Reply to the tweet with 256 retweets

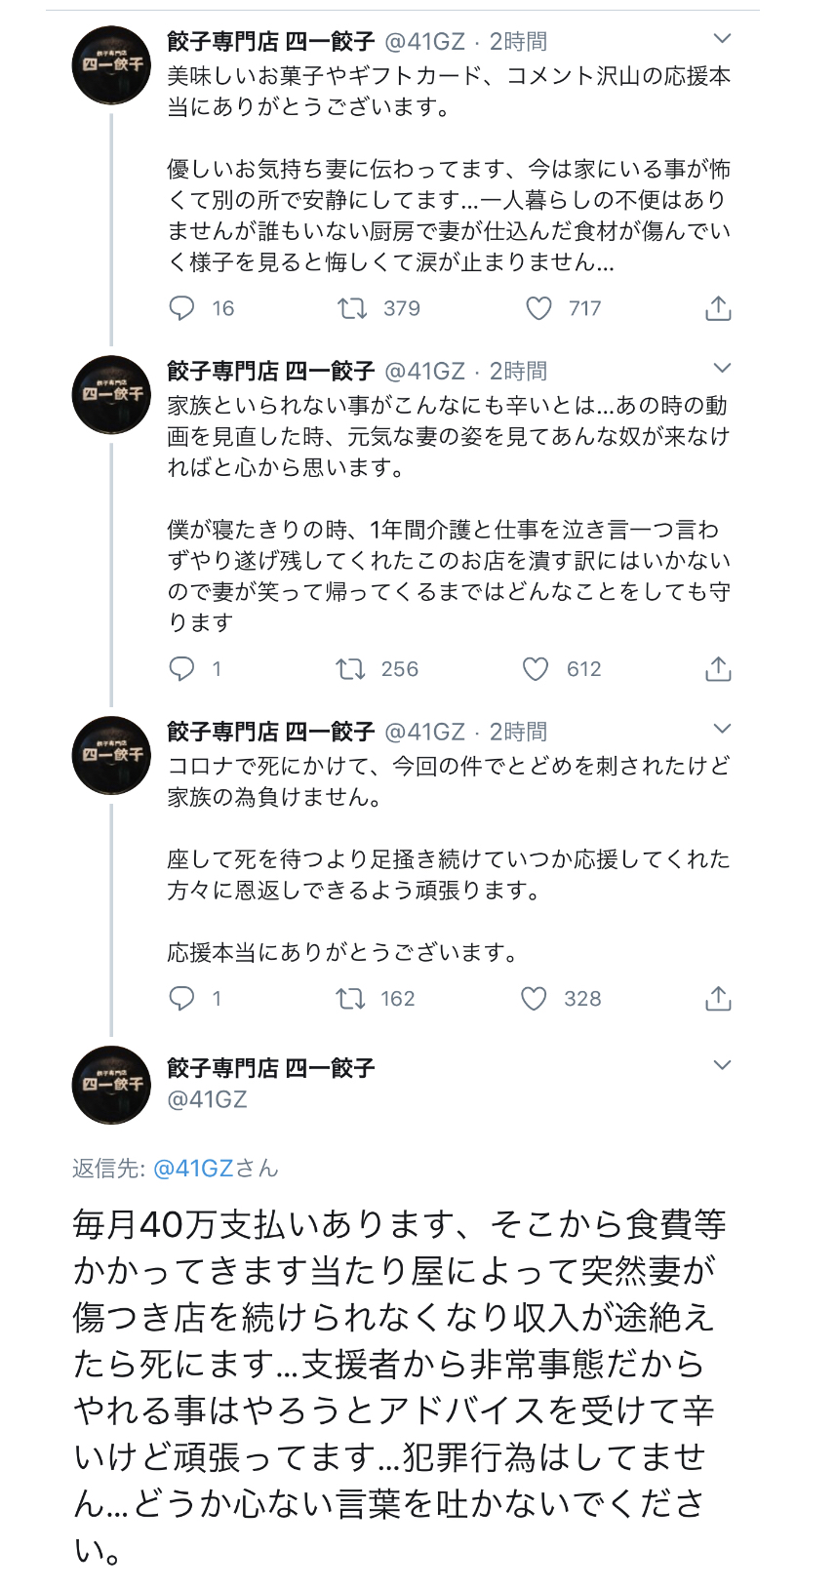tap(182, 669)
